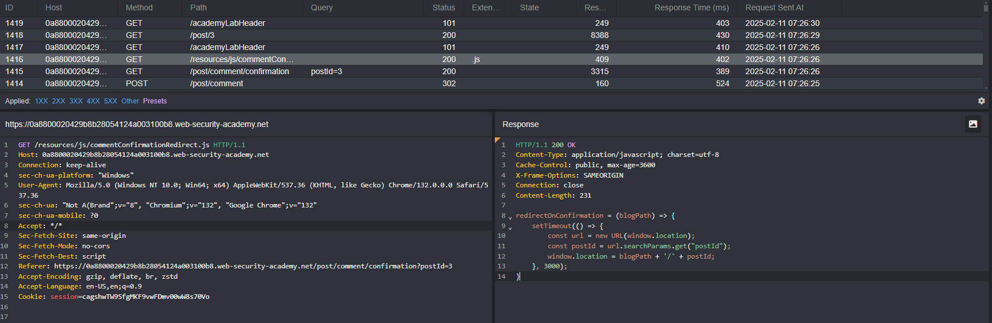Toggle the 2XX status filter
992x323 pixels.
tap(58, 101)
